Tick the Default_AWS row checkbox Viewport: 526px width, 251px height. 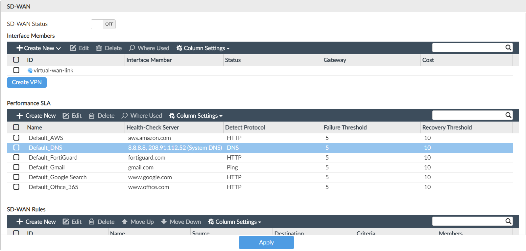(x=16, y=138)
